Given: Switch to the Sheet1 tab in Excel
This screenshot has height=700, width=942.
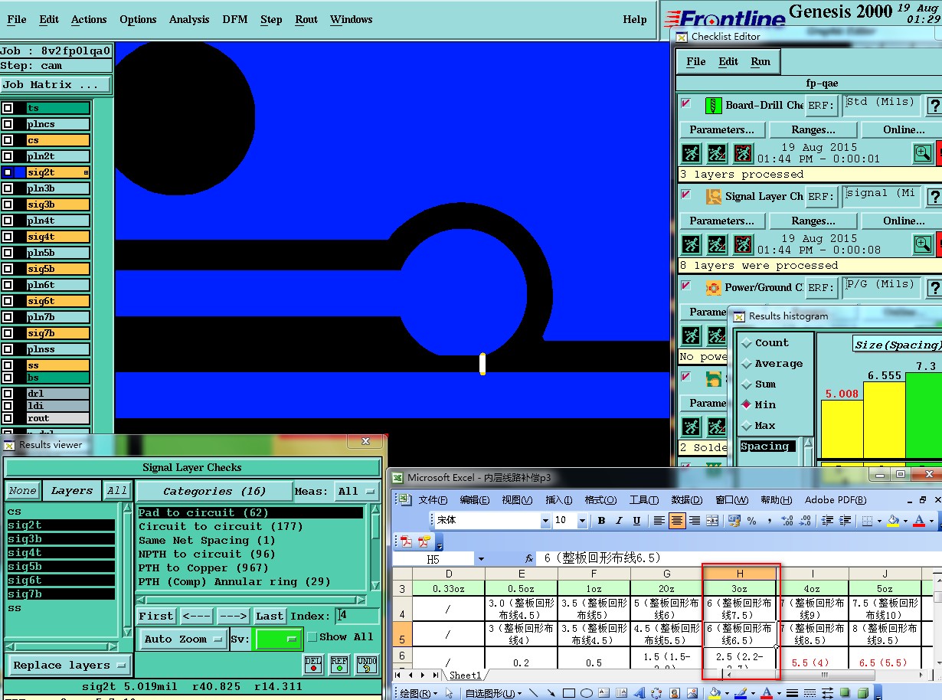Looking at the screenshot, I should 465,675.
